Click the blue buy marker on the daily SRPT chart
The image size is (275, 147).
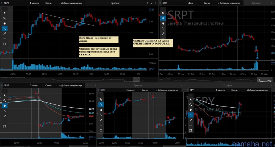257,57
